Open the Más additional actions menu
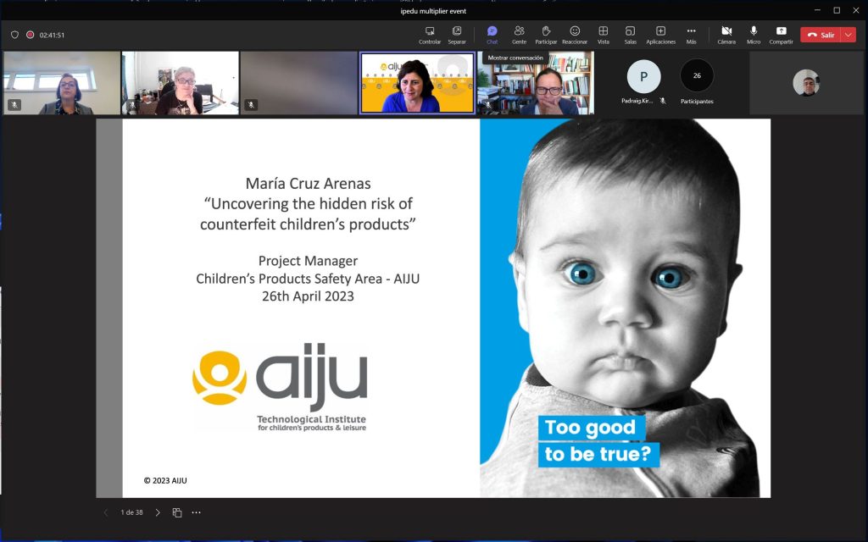The height and width of the screenshot is (542, 868). (691, 35)
